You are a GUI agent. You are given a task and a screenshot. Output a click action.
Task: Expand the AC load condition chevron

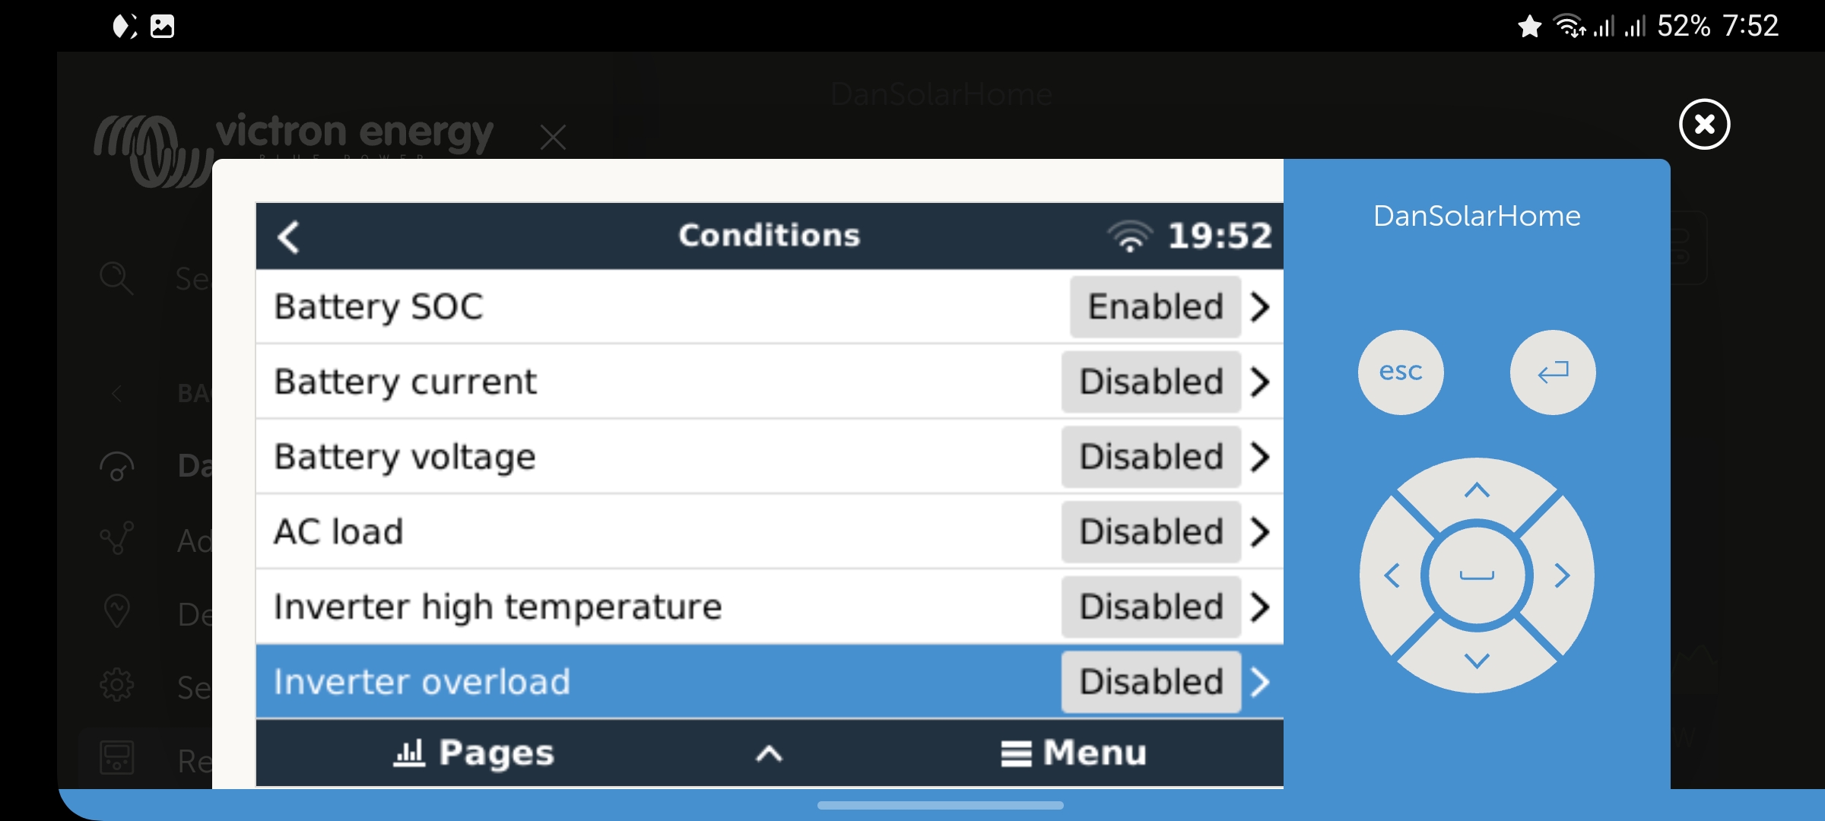[1260, 532]
